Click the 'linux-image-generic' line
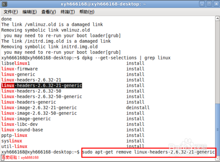 pos(26,119)
